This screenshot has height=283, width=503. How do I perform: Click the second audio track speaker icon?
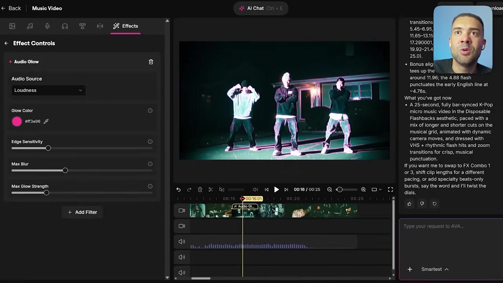click(182, 257)
